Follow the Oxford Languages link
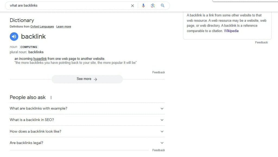 coord(42,26)
